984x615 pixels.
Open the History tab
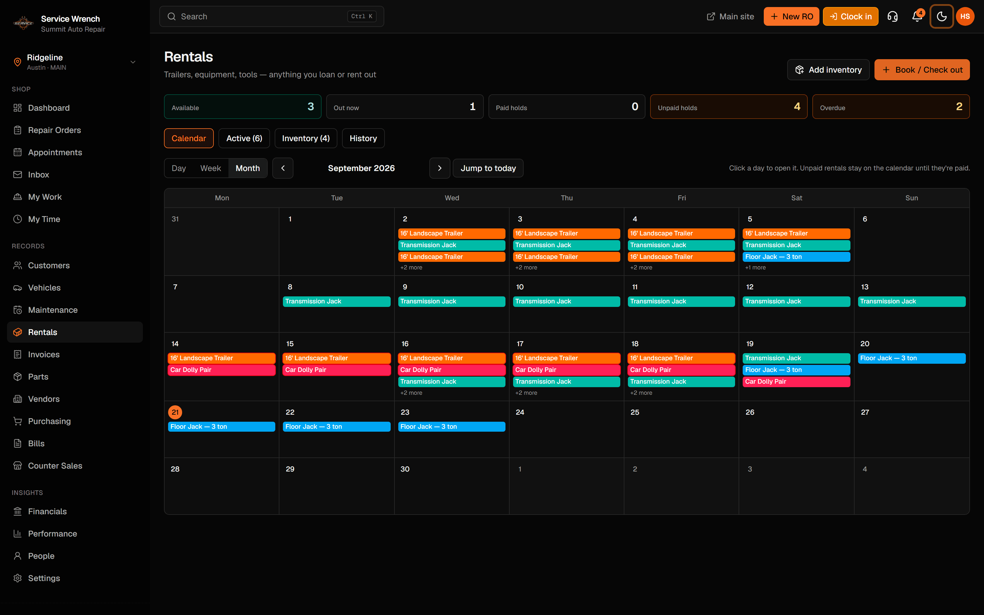pyautogui.click(x=363, y=138)
